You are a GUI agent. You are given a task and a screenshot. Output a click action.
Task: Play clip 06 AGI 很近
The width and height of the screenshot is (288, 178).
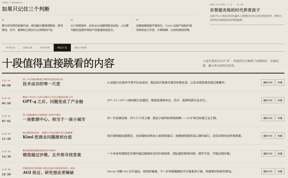268,171
